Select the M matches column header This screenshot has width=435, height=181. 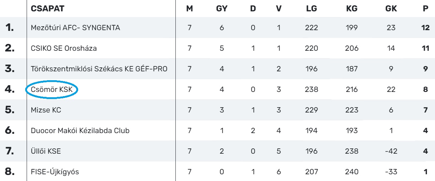190,9
